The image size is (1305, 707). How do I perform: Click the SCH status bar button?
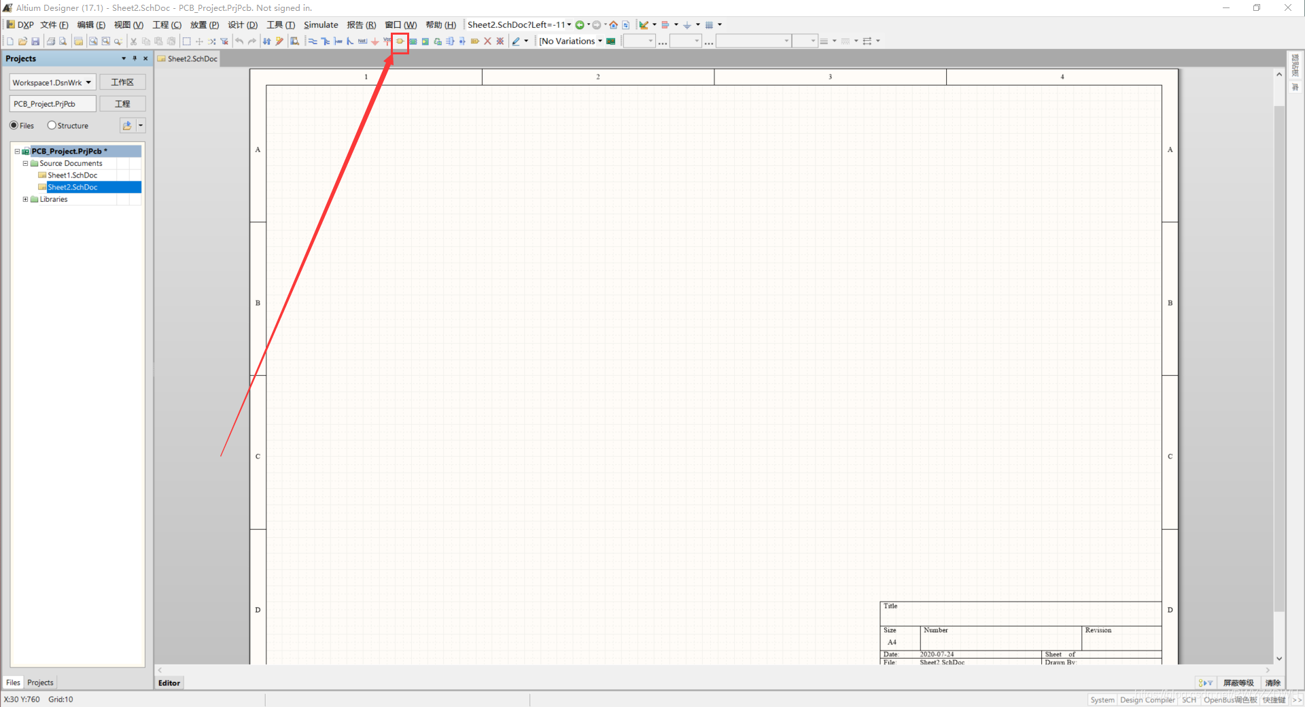[1189, 700]
